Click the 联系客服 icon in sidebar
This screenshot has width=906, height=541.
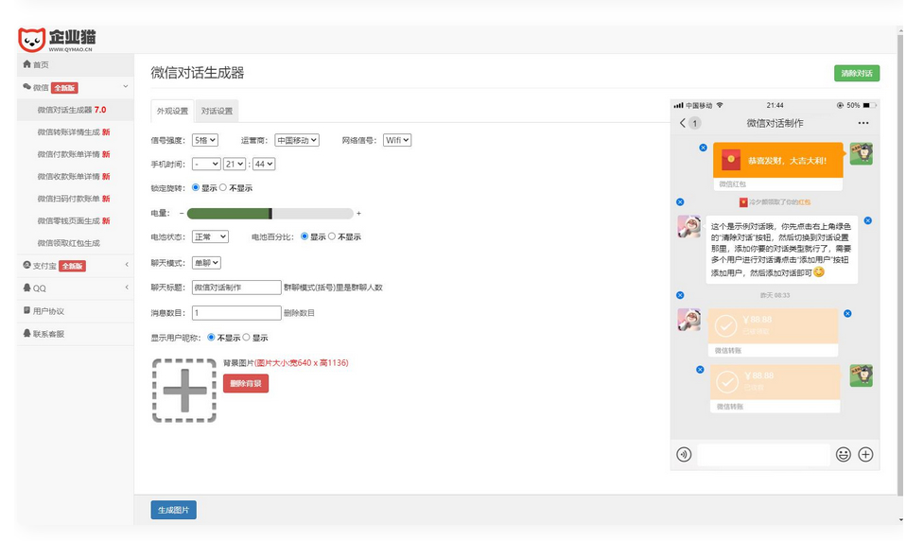26,333
